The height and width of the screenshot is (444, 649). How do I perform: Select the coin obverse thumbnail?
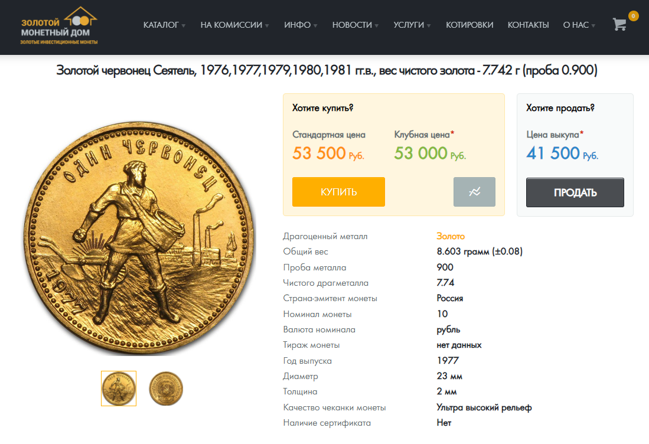(x=119, y=388)
